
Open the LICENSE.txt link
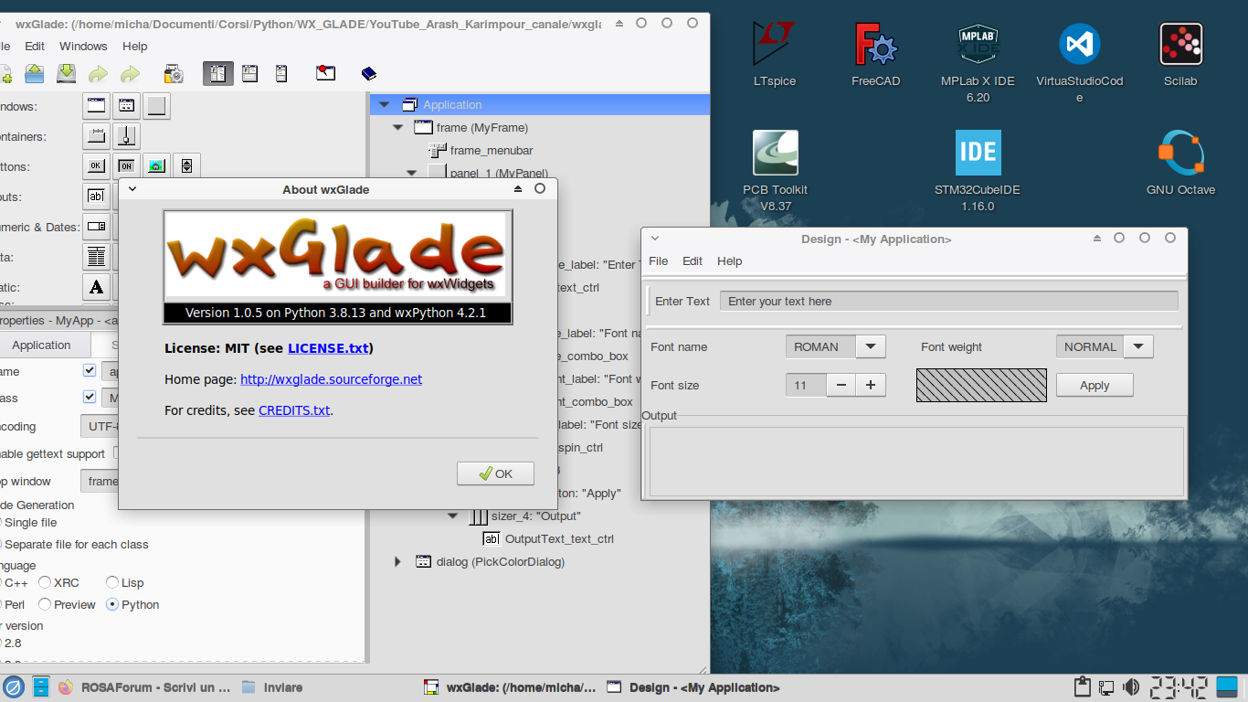(328, 347)
